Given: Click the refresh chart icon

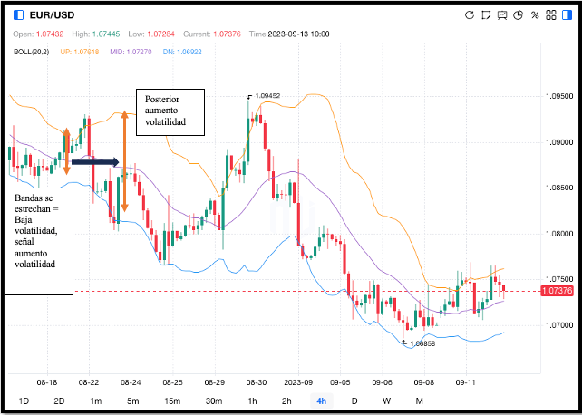Looking at the screenshot, I should coord(469,14).
